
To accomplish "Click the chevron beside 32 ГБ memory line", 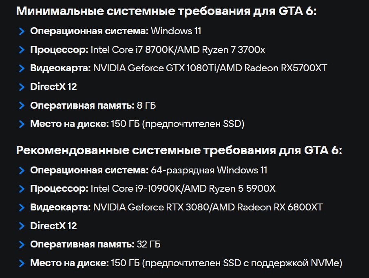I will click(22, 245).
